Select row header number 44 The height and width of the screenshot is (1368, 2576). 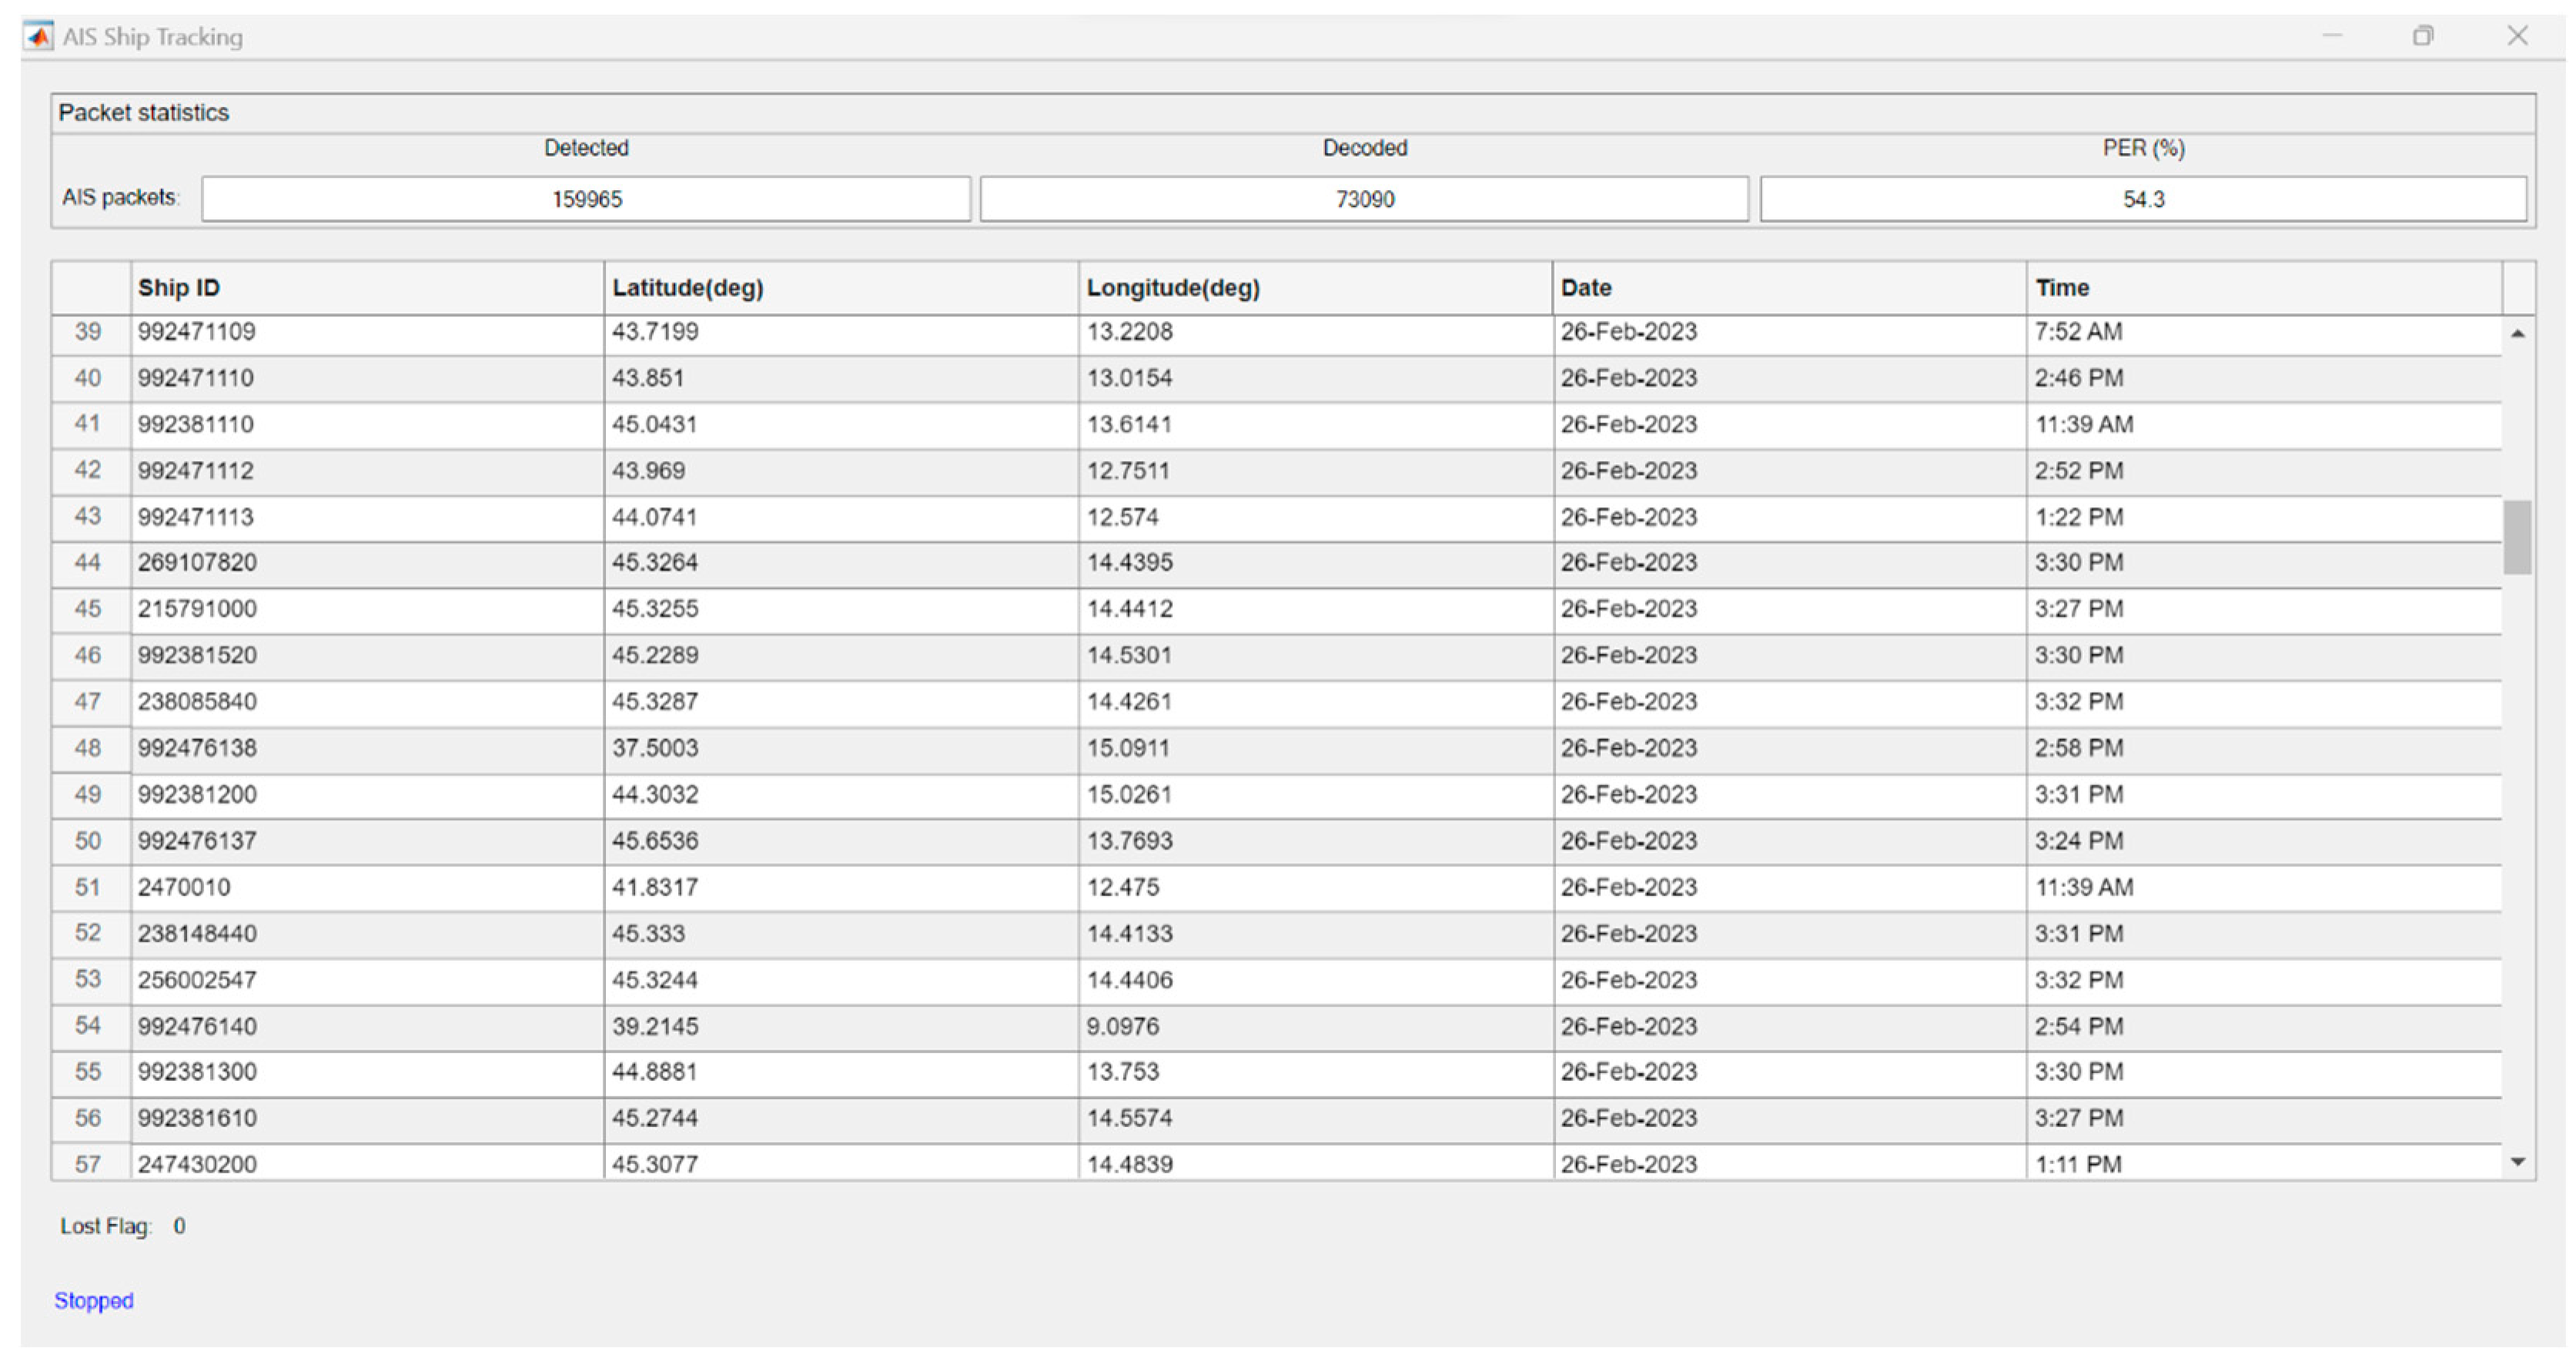[89, 563]
